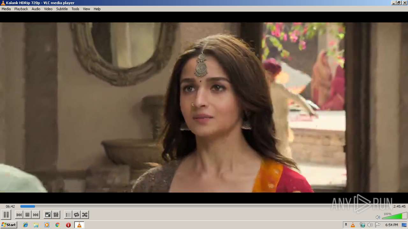
Task: Open the Subtitle menu
Action: click(x=62, y=9)
